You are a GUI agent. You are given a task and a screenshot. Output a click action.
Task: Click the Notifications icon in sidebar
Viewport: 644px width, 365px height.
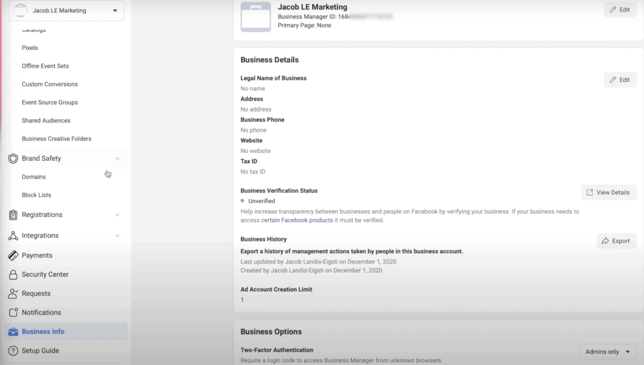pos(13,312)
